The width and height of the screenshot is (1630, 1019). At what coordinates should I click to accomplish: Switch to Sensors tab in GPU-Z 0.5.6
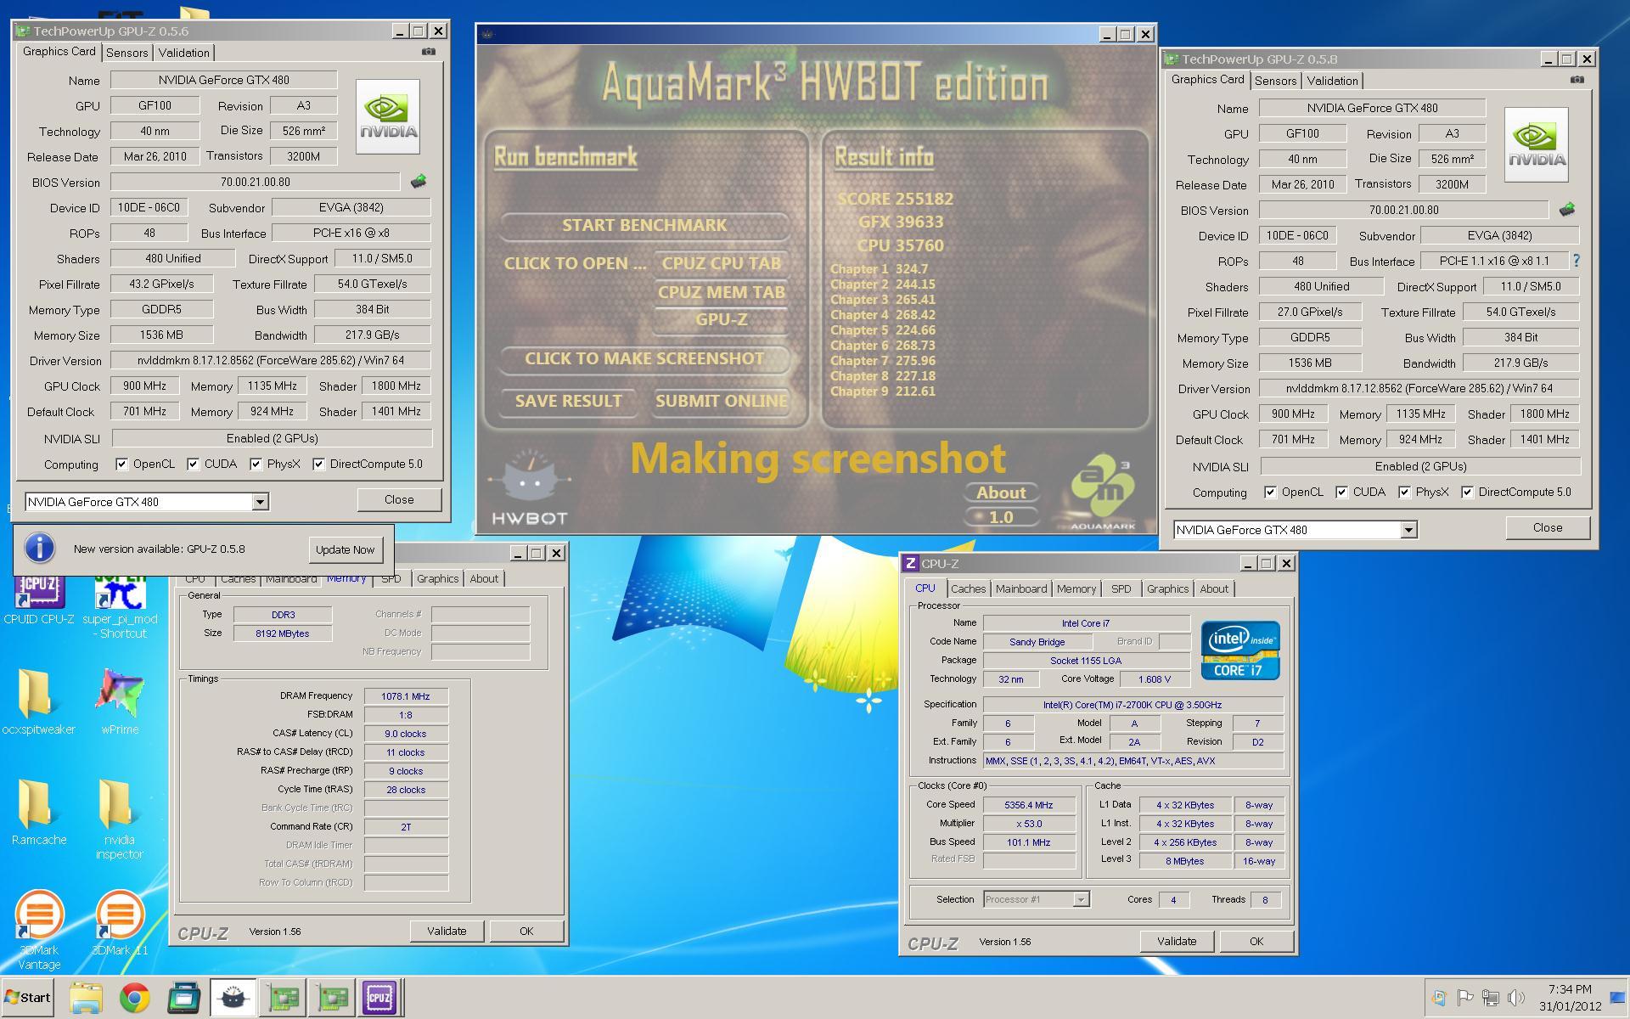click(126, 53)
